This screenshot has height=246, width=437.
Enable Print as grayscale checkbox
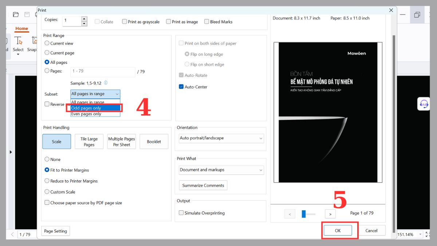coord(125,22)
